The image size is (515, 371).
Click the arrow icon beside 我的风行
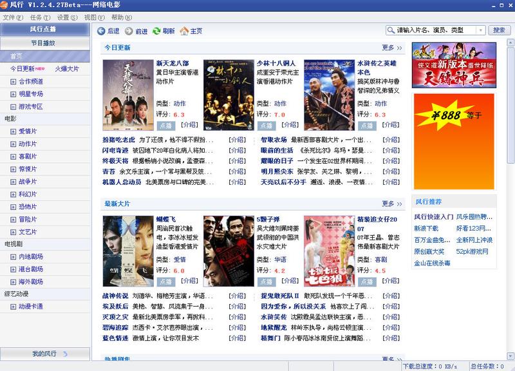click(65, 354)
